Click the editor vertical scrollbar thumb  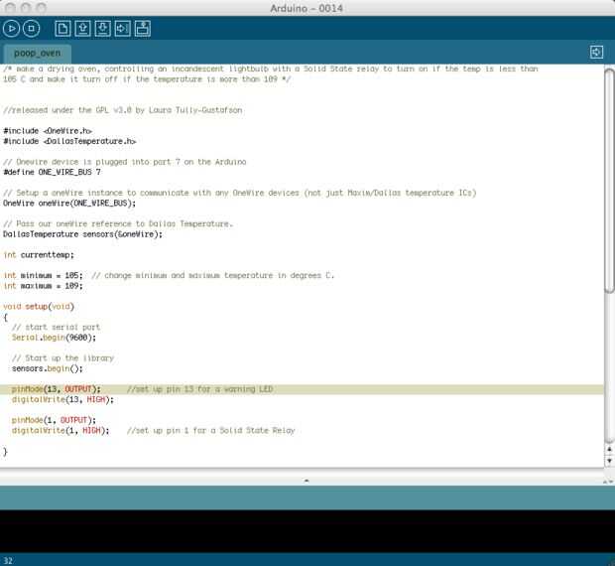click(609, 181)
